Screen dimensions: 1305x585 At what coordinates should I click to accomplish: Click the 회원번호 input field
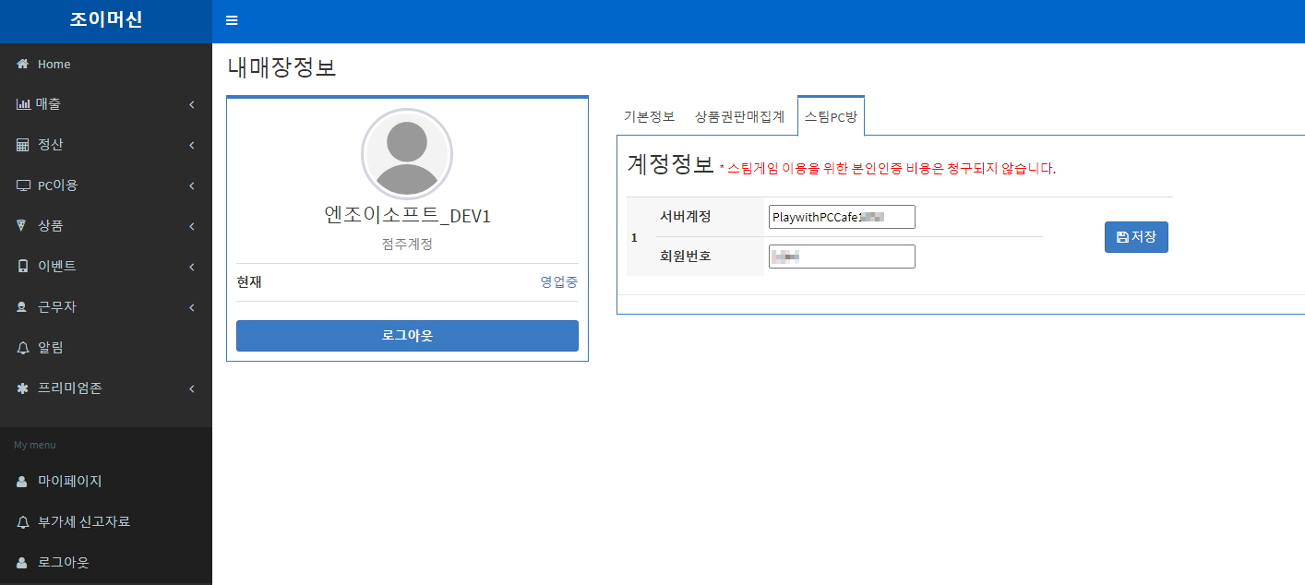(x=841, y=257)
